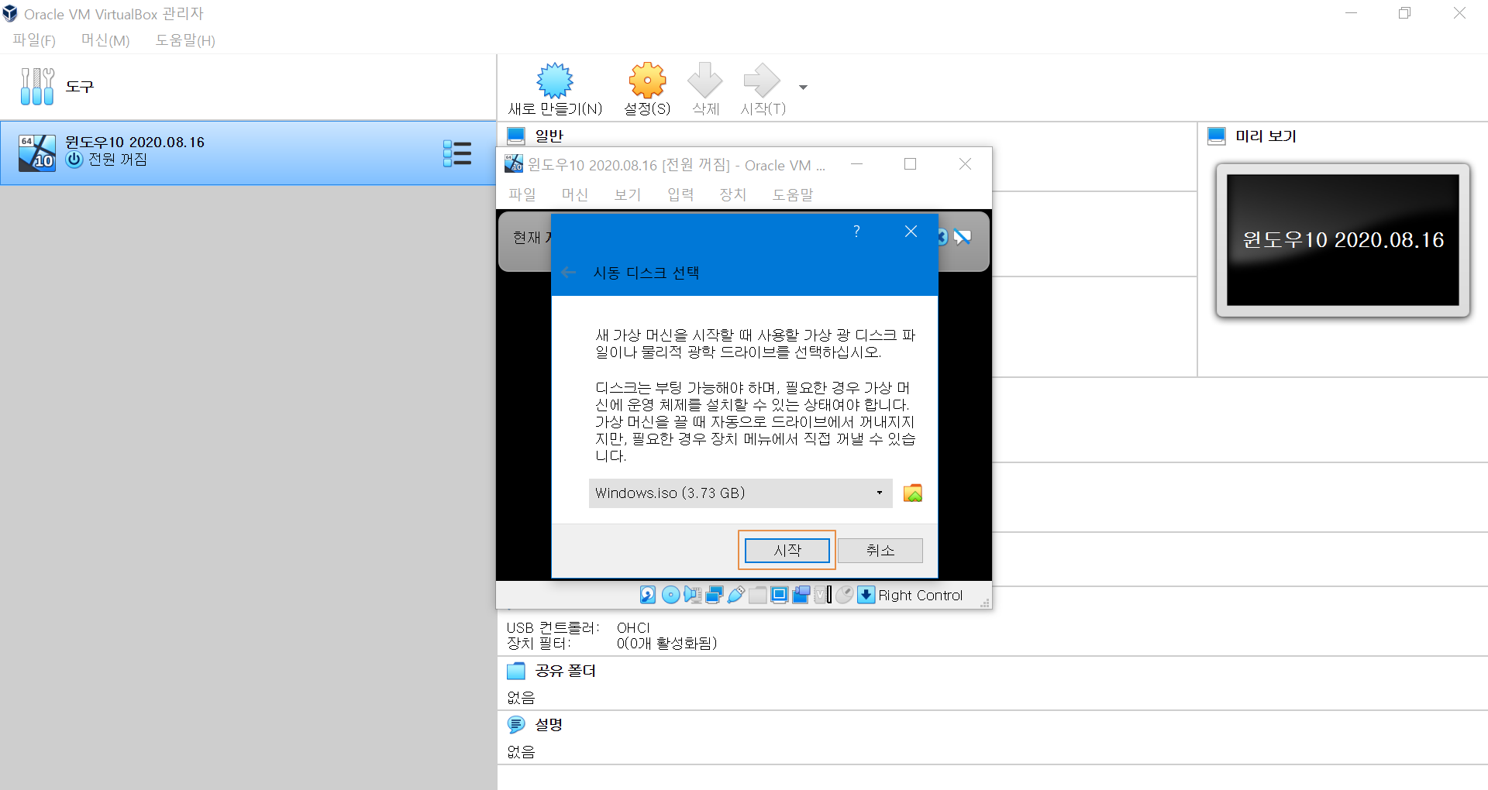Image resolution: width=1488 pixels, height=790 pixels.
Task: Click the audio status icon
Action: coord(693,595)
